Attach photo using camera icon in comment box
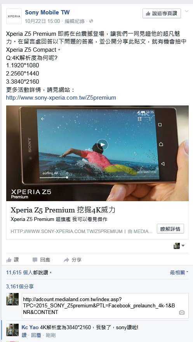Image resolution: width=193 pixels, height=342 pixels. coord(182,312)
